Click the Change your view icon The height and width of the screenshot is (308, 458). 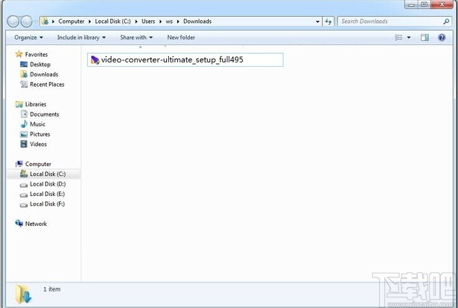point(398,38)
